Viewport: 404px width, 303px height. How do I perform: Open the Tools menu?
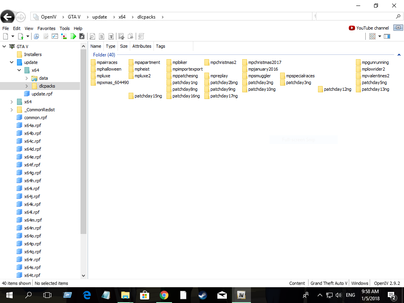pos(64,28)
